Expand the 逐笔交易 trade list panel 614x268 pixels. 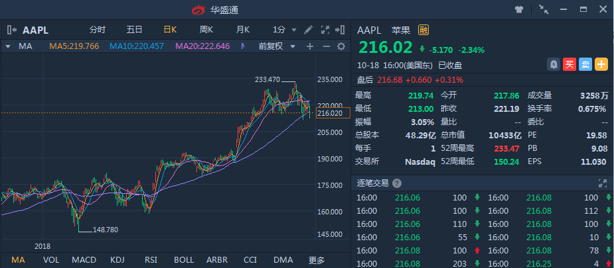pos(602,183)
